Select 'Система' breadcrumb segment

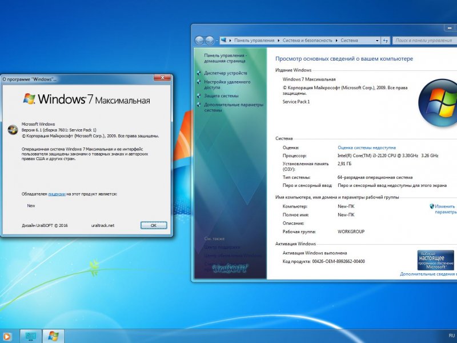(x=349, y=41)
